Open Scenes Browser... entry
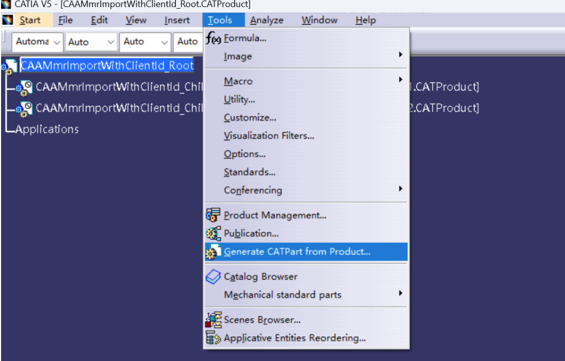 click(306, 320)
